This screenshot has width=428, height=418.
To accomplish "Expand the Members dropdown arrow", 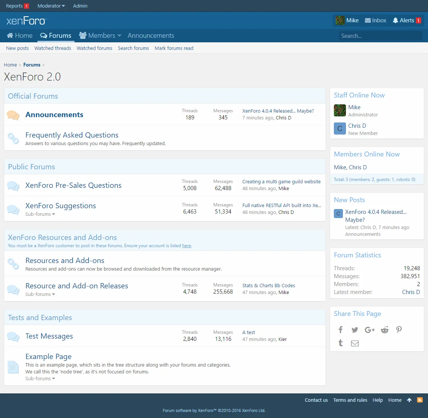I will pos(119,36).
